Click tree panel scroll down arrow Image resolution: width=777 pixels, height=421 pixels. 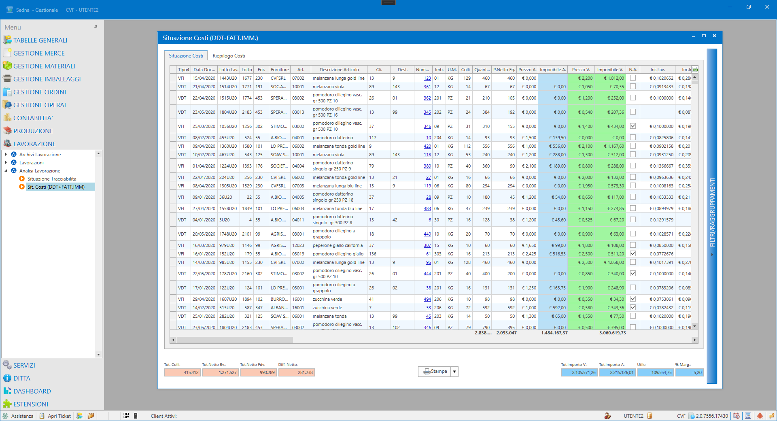98,354
